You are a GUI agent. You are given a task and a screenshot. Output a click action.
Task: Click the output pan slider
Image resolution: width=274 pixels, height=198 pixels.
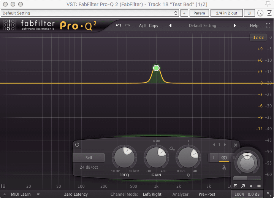(247, 178)
